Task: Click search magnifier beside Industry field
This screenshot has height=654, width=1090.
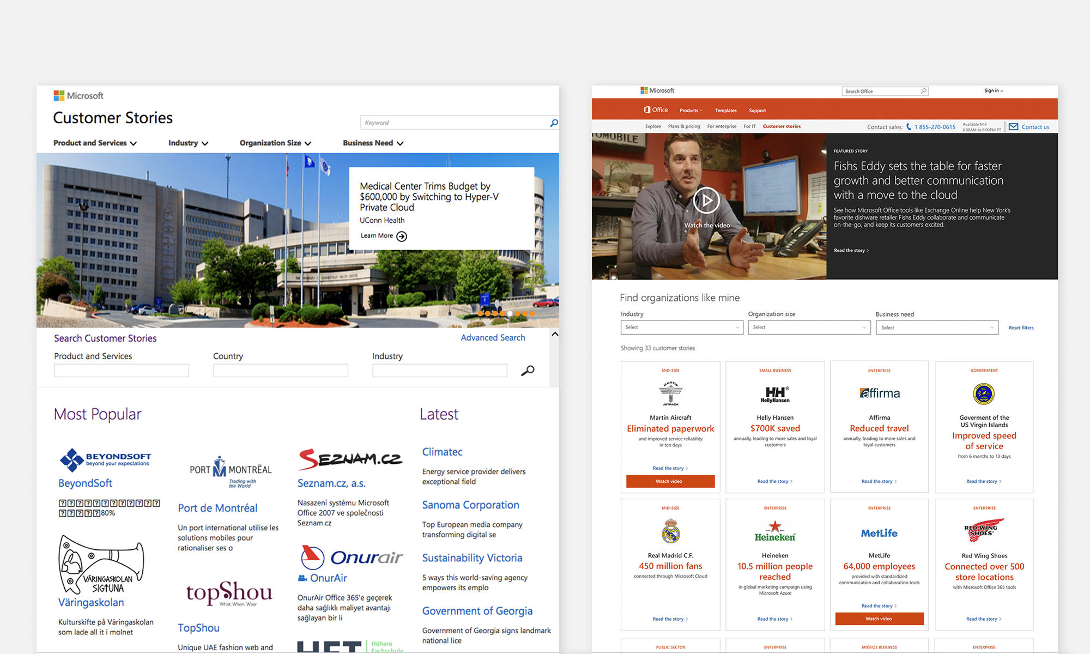Action: [528, 371]
